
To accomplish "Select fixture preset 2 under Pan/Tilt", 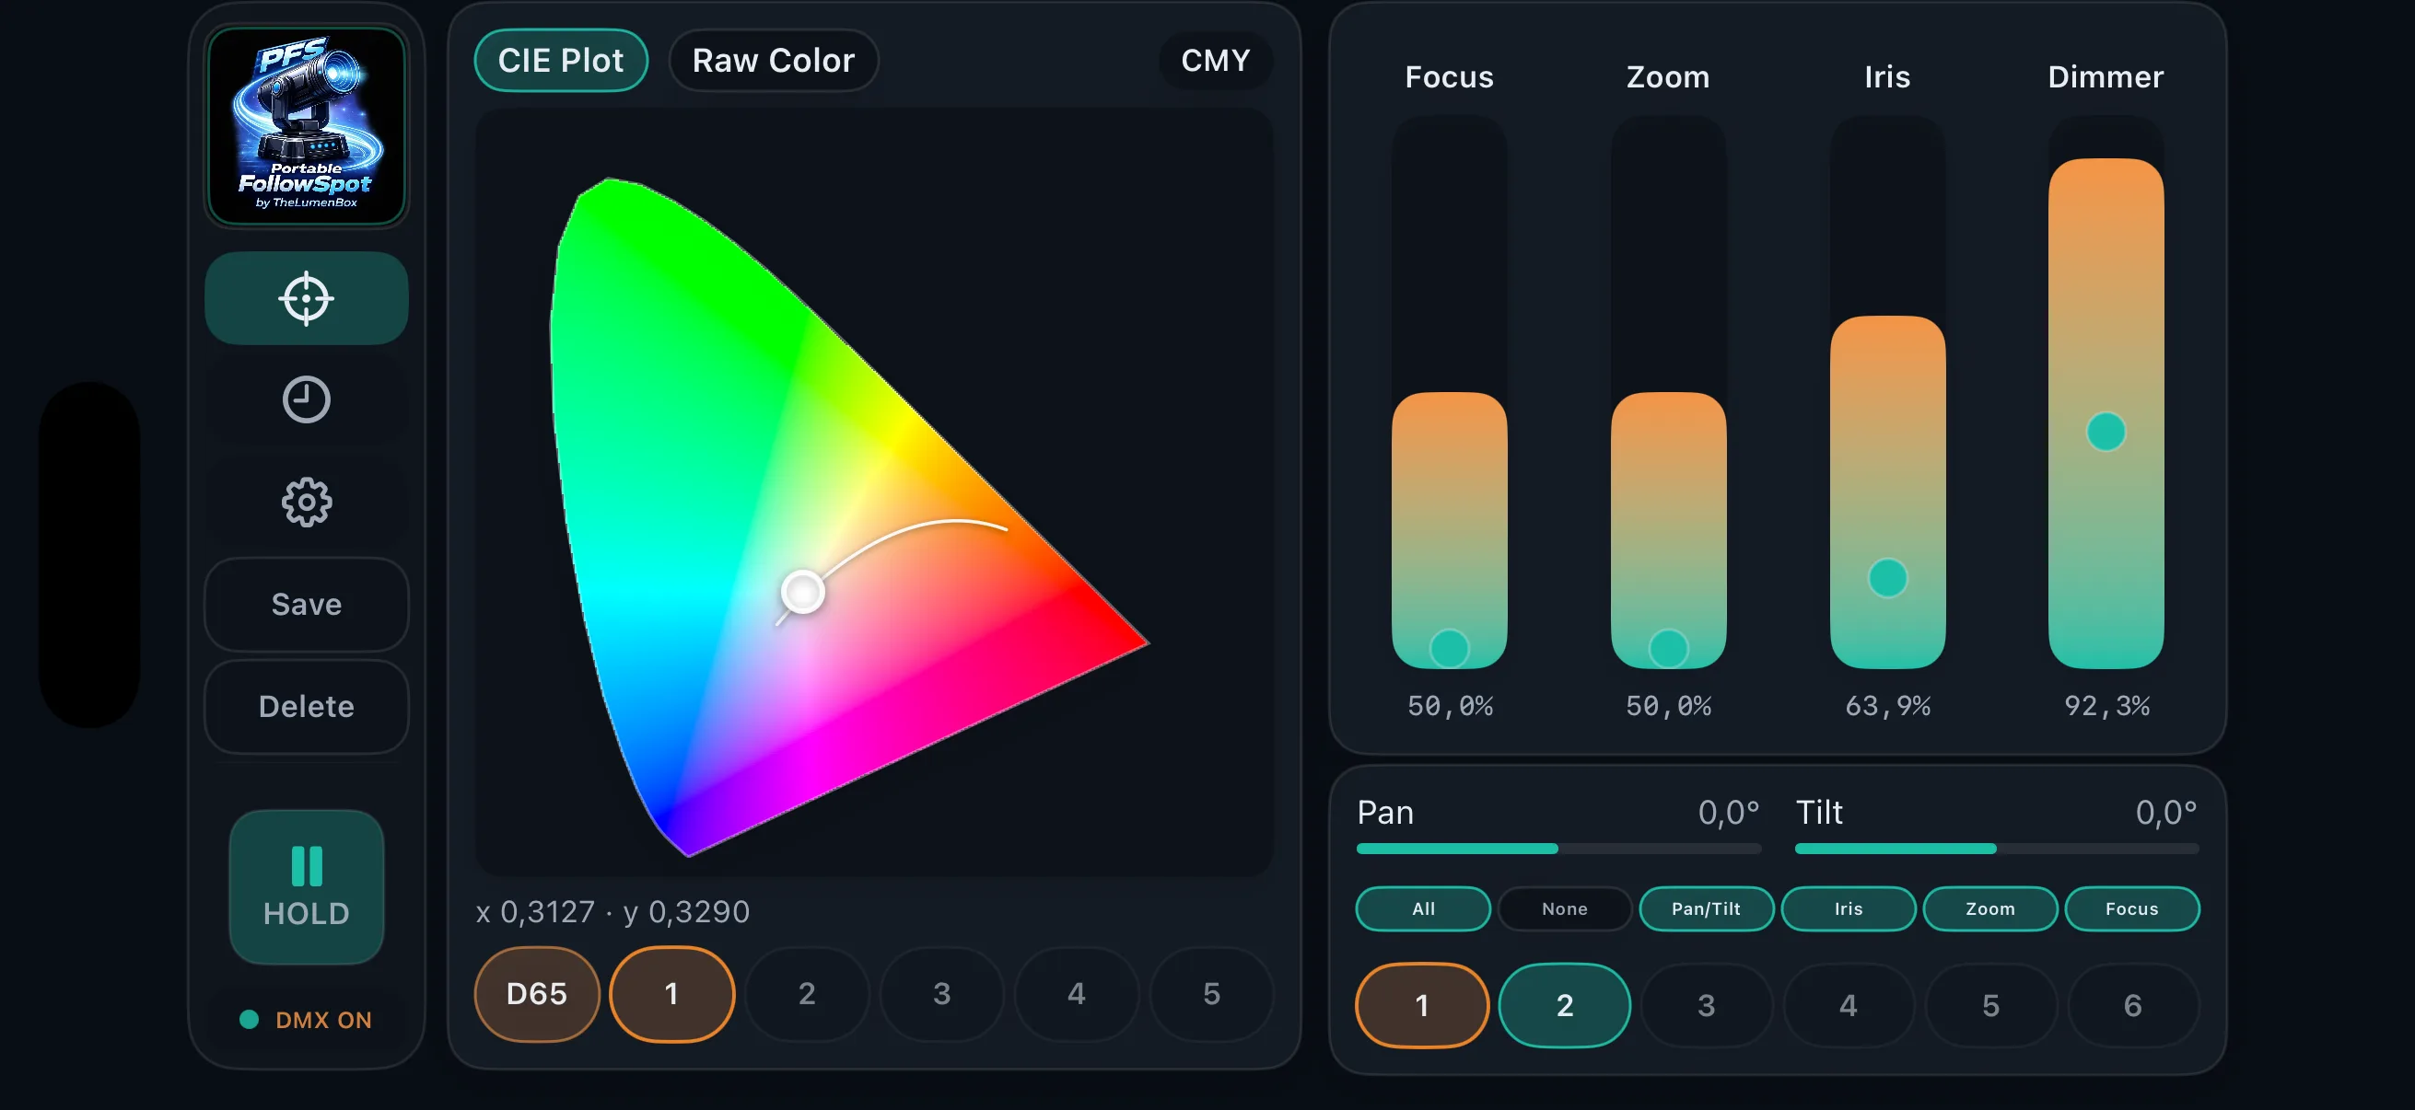I will 1564,1005.
